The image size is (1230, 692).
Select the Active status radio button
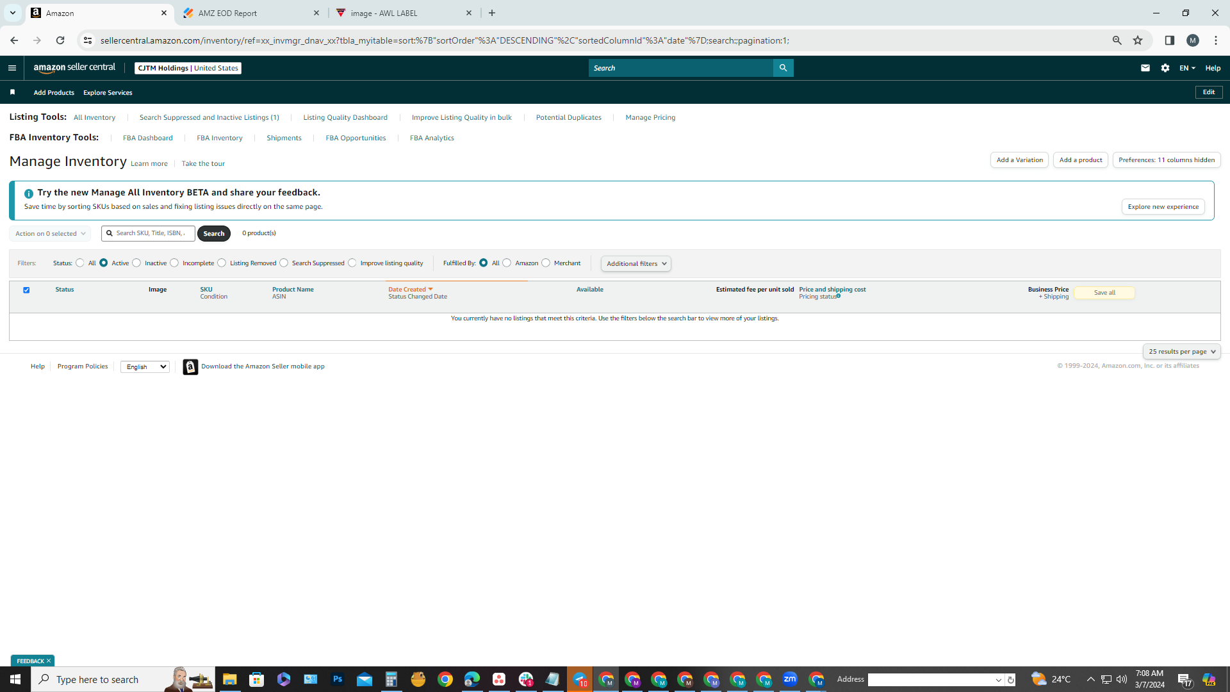pos(104,263)
